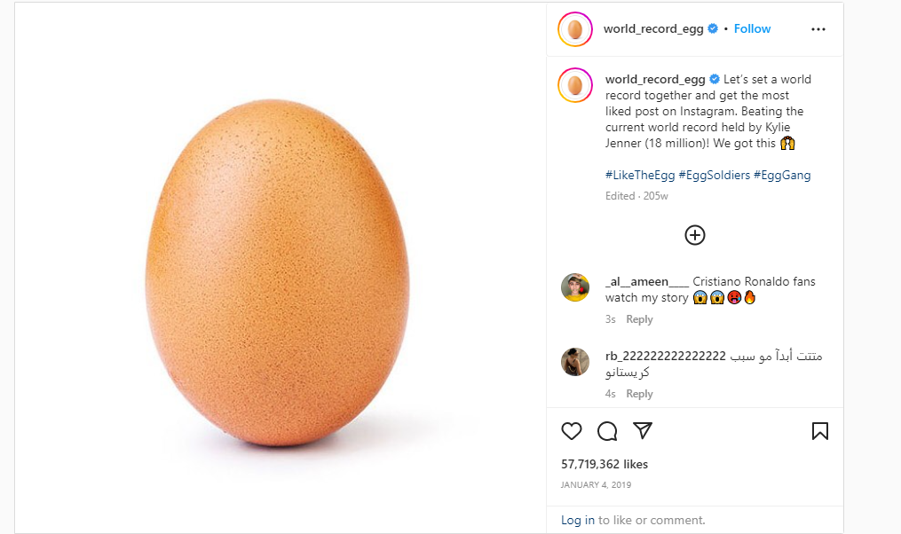The height and width of the screenshot is (534, 901).
Task: Click the speech bubble Comment icon
Action: 607,431
